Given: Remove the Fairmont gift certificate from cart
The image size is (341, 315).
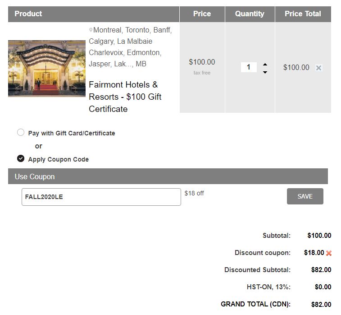Looking at the screenshot, I should 318,68.
